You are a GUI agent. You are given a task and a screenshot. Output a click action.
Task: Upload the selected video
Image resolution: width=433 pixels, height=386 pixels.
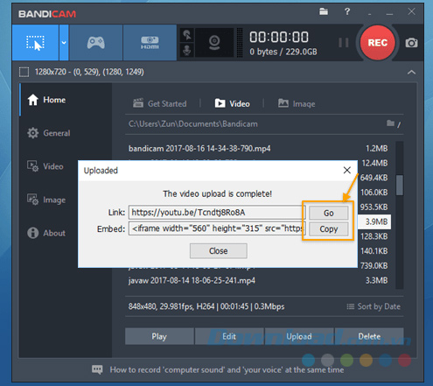point(299,336)
